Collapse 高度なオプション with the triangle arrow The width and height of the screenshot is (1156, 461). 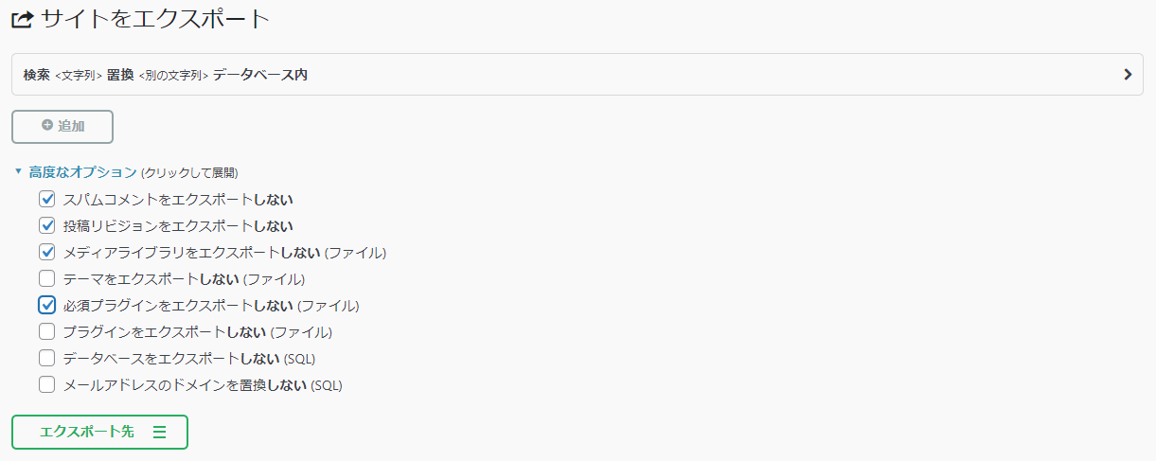pos(18,171)
